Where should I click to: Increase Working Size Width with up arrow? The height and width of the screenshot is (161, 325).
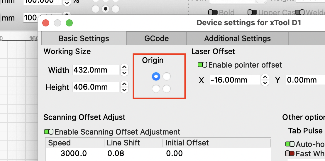(124, 67)
